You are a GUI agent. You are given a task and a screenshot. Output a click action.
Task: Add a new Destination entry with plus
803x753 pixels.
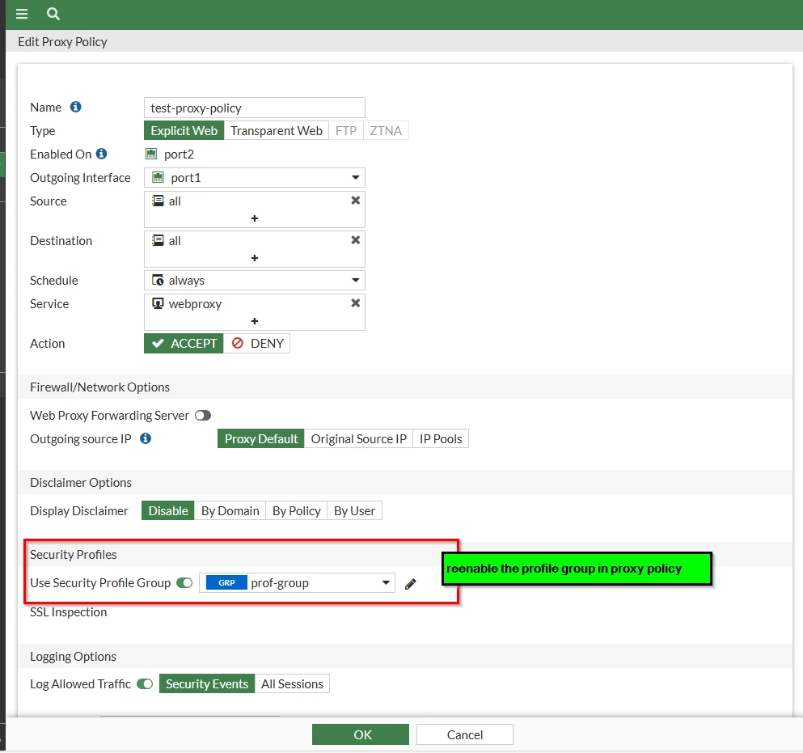pos(255,258)
